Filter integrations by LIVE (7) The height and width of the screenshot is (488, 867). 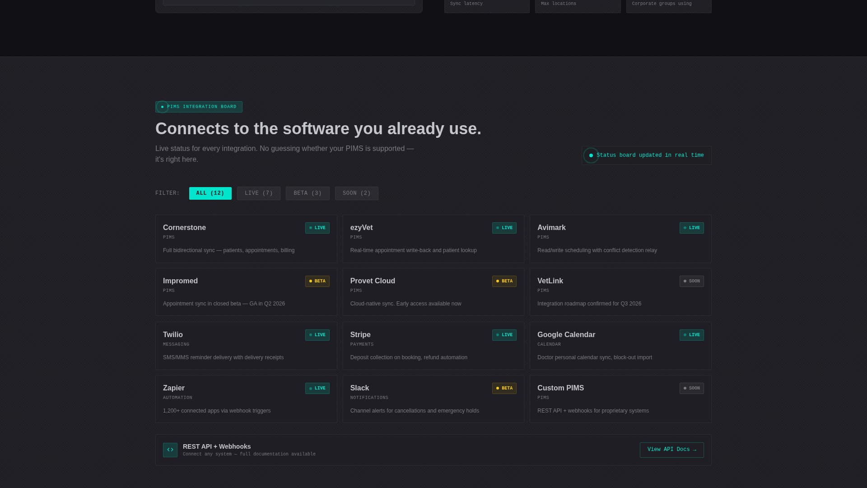click(x=258, y=193)
